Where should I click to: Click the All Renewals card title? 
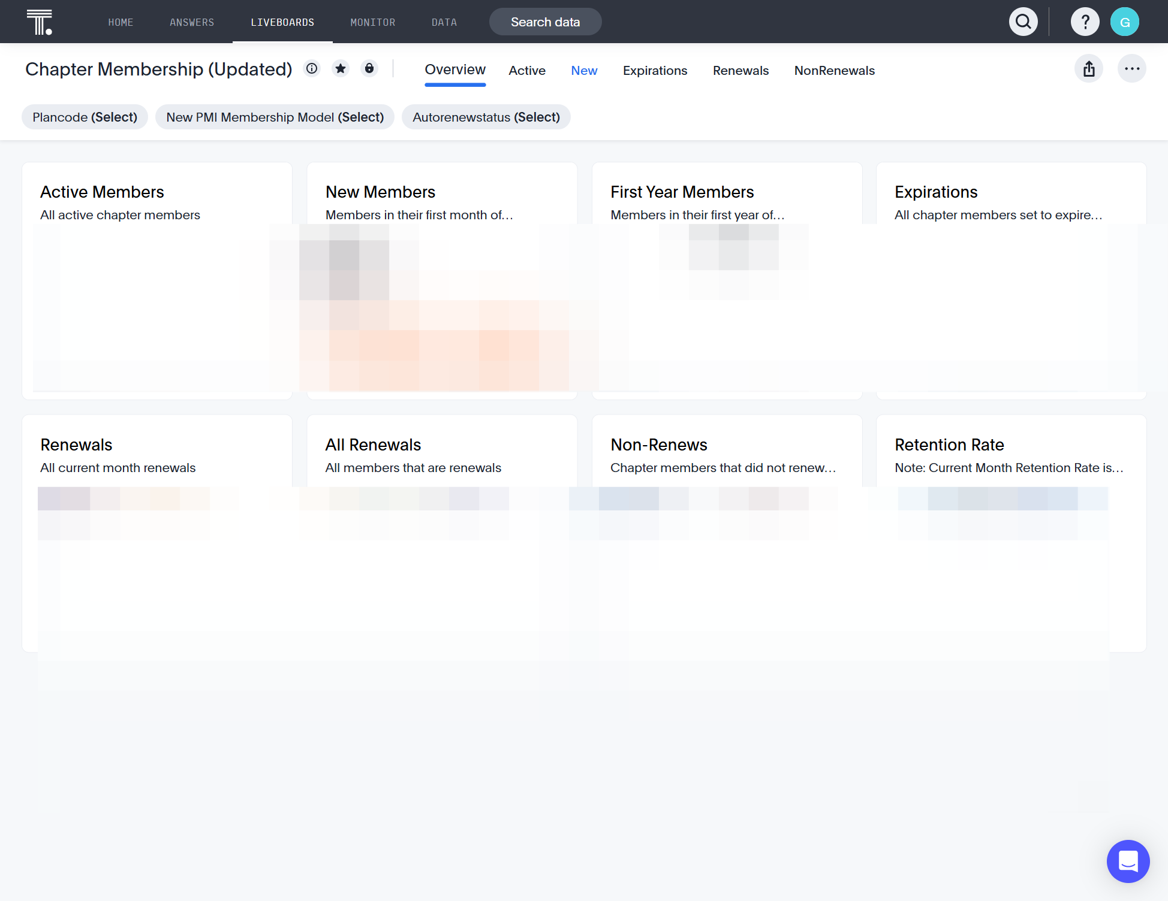pyautogui.click(x=373, y=445)
